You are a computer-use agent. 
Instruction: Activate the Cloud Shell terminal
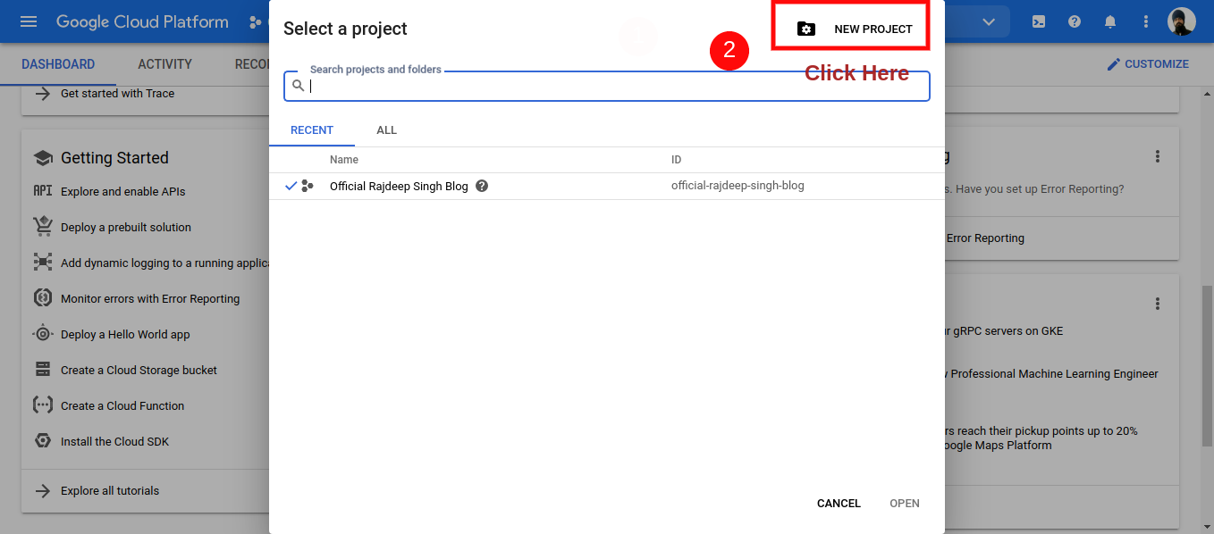(1038, 21)
